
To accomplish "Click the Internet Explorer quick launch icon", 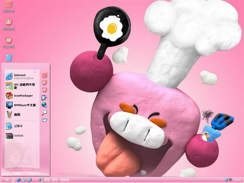I will (x=19, y=180).
